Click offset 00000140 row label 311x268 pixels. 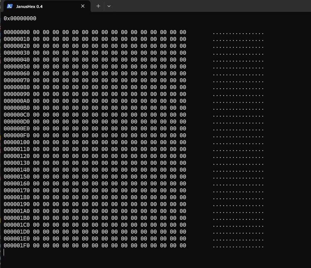coord(17,170)
